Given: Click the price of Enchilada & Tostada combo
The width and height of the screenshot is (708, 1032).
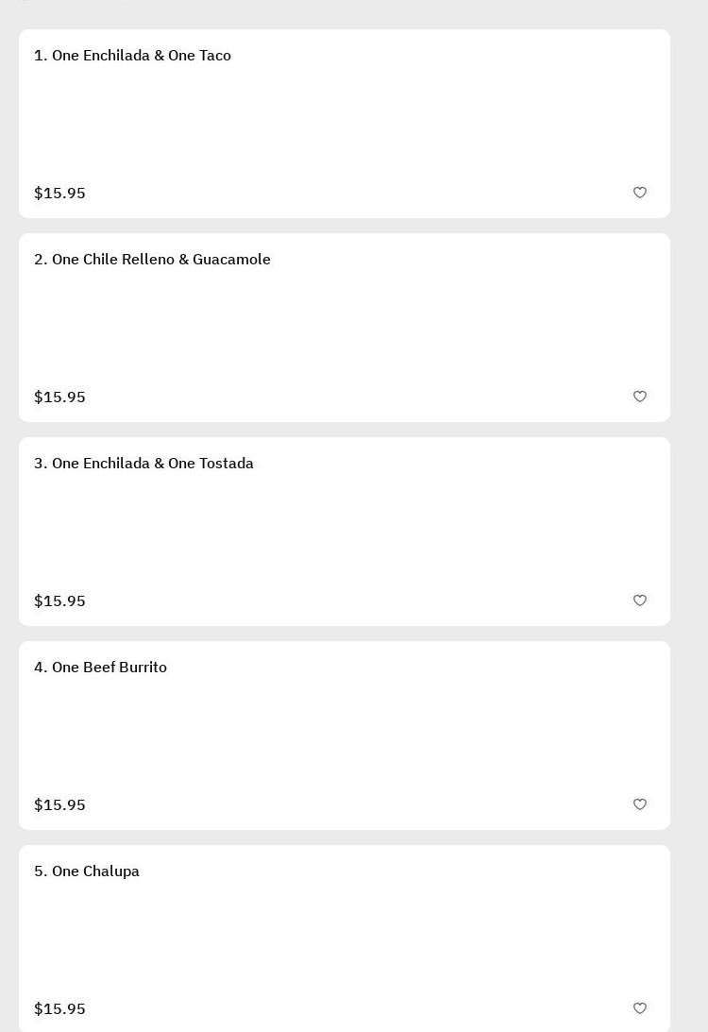Looking at the screenshot, I should tap(59, 601).
